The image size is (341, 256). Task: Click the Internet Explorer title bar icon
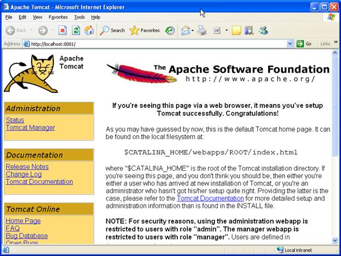(x=5, y=7)
